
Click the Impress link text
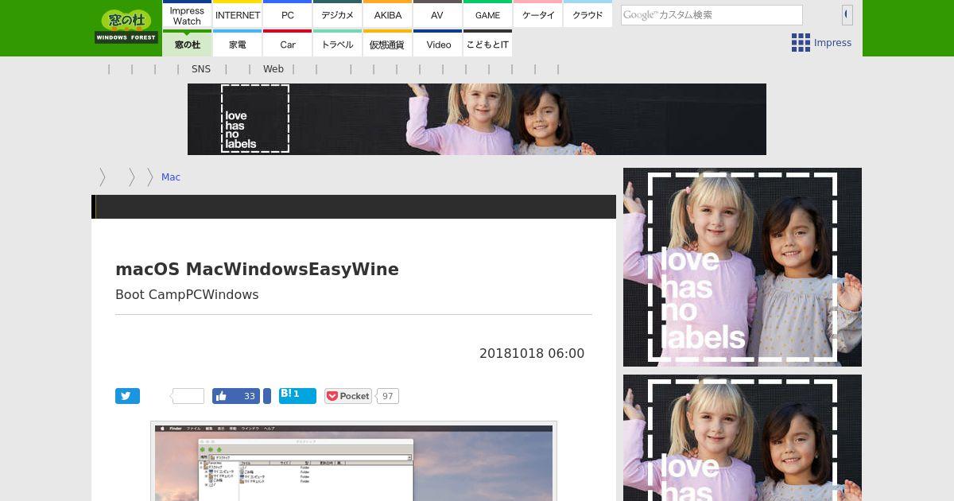(832, 43)
